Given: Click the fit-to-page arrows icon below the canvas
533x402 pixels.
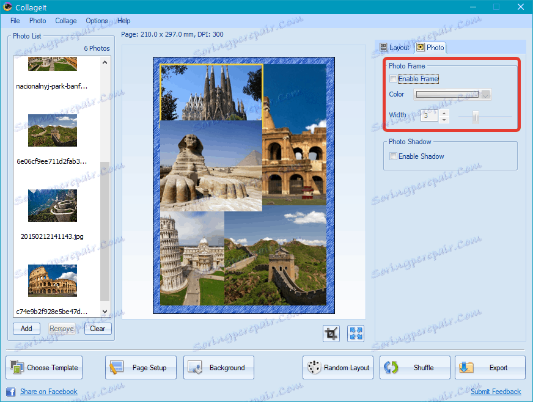Looking at the screenshot, I should [x=356, y=334].
